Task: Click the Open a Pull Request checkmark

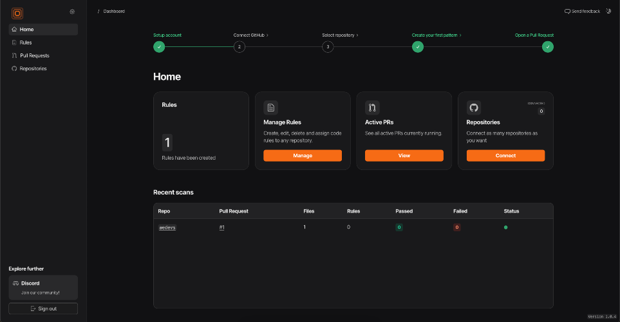Action: [547, 46]
